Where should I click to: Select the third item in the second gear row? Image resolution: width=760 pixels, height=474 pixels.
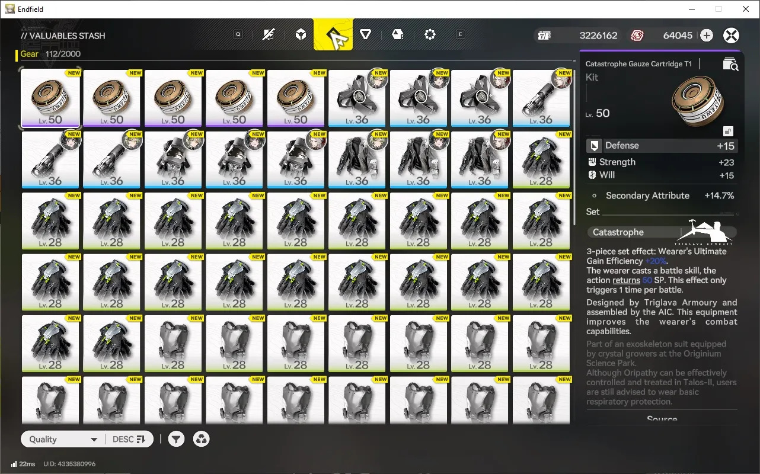click(x=173, y=160)
